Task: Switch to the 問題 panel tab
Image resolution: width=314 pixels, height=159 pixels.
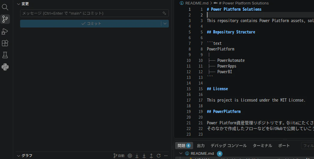Action: coord(184,146)
